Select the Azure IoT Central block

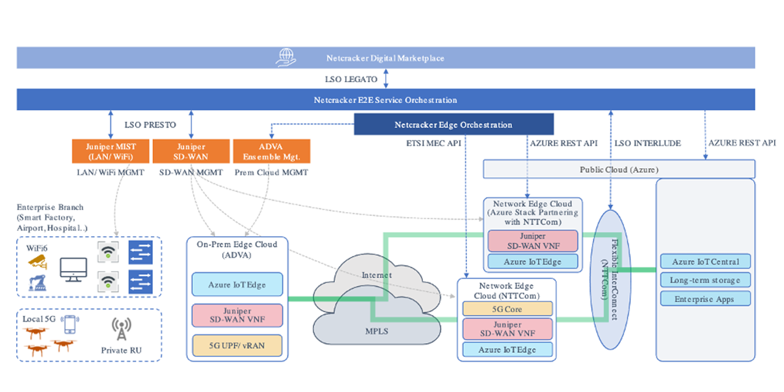point(705,261)
